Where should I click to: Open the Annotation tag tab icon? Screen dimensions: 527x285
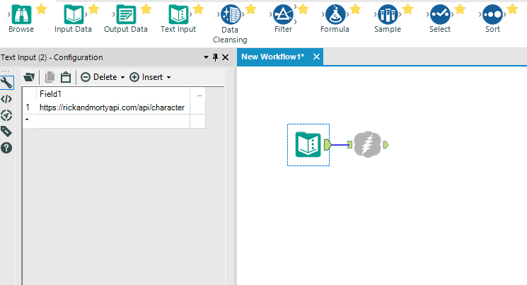(6, 132)
